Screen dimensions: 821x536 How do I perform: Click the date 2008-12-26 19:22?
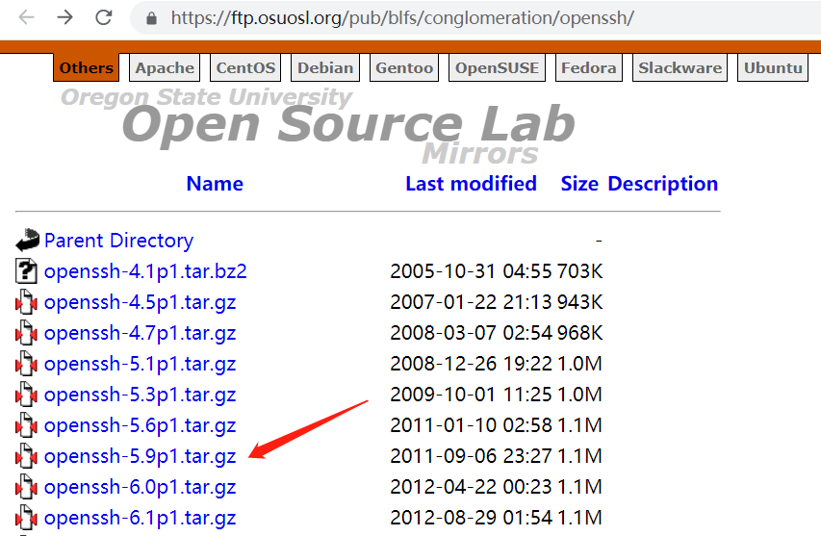[471, 365]
